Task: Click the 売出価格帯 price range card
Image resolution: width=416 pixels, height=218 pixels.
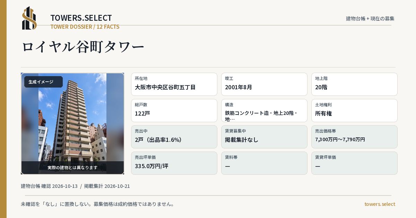Action: [354, 137]
